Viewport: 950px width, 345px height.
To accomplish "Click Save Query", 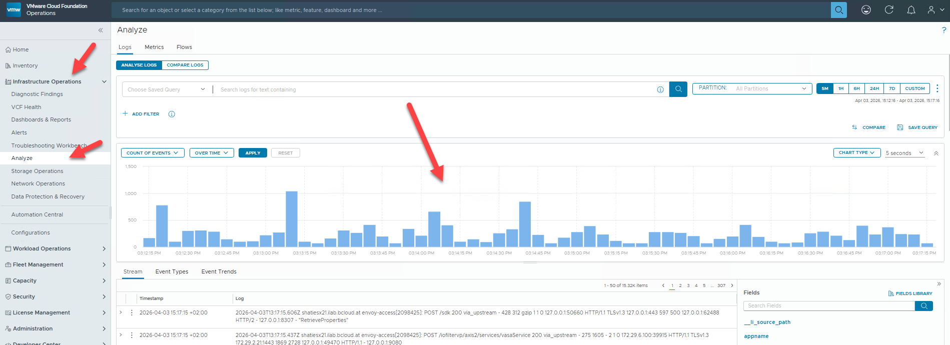I will (x=917, y=127).
